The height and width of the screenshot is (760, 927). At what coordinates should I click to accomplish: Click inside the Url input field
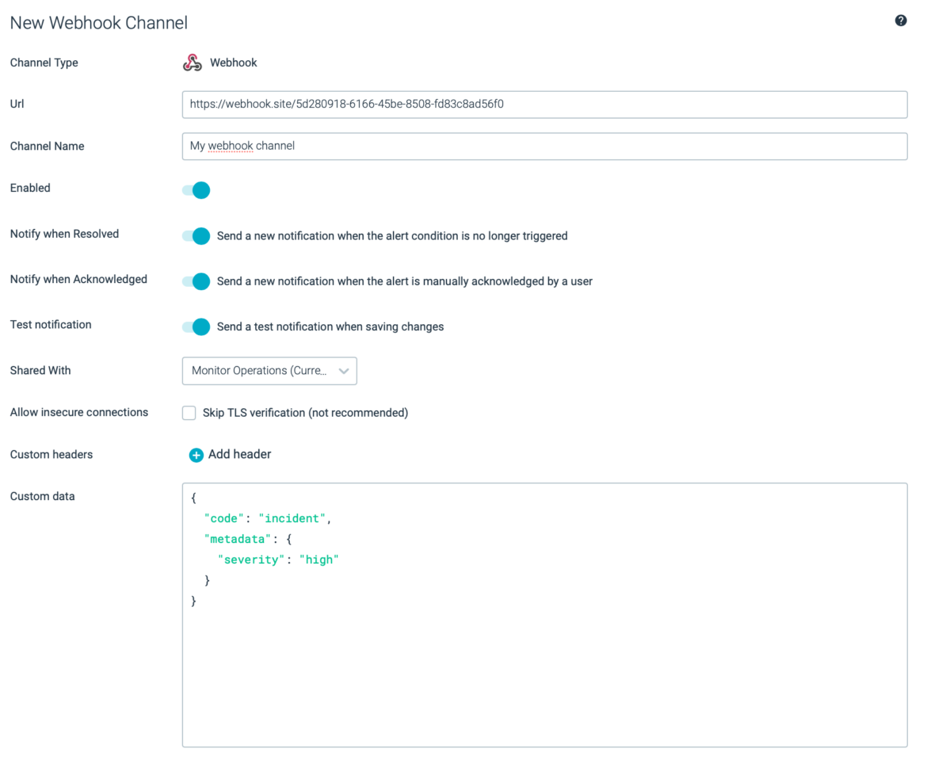pos(544,104)
